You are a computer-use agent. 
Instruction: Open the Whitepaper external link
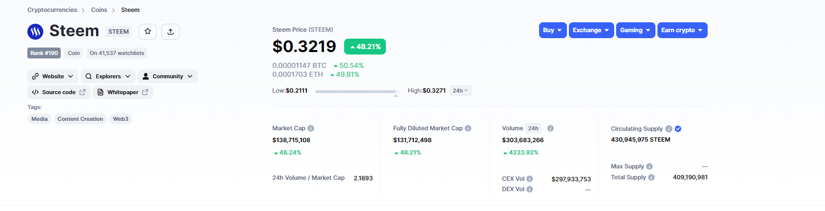(x=123, y=92)
